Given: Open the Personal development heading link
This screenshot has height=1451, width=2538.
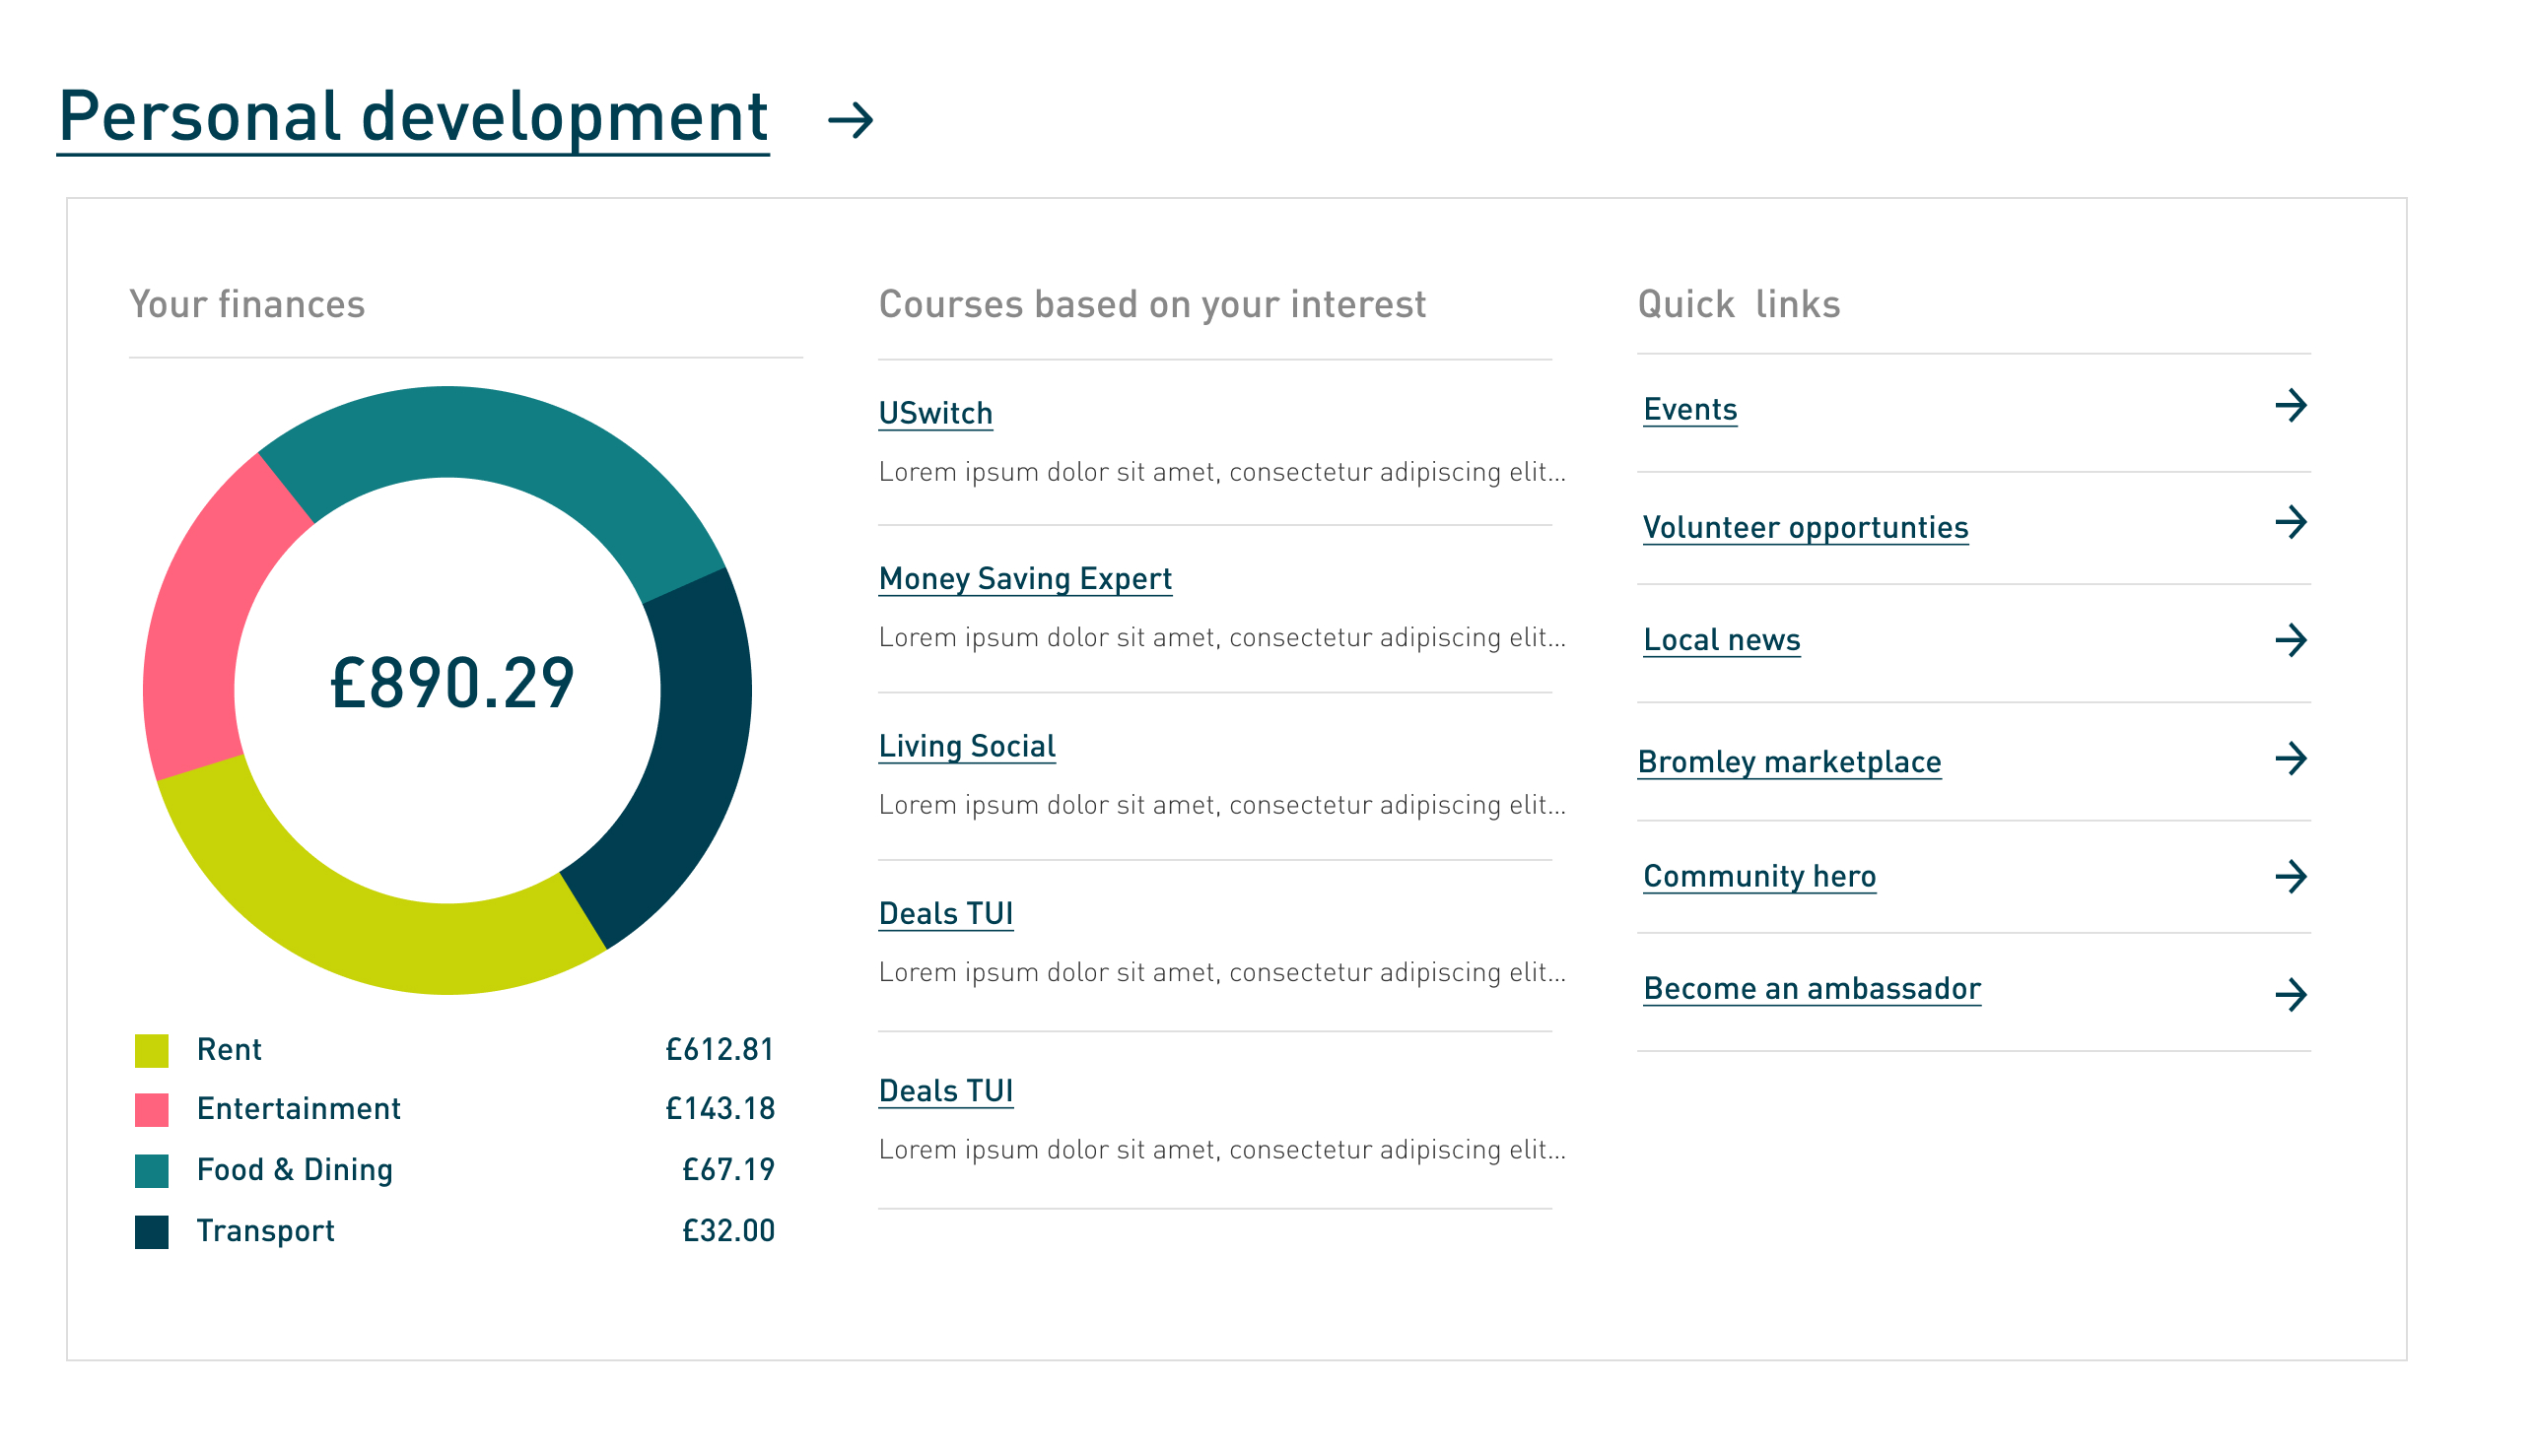Looking at the screenshot, I should 413,117.
